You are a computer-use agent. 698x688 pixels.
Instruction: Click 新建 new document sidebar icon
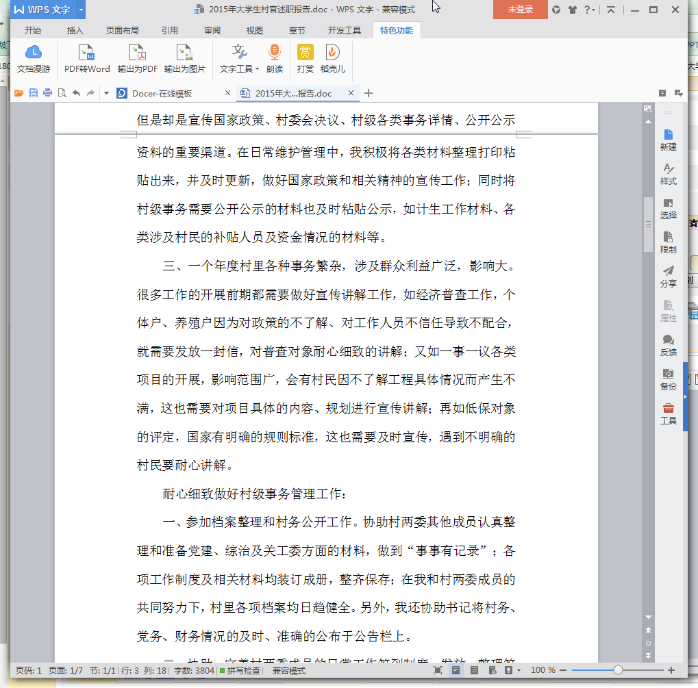(668, 140)
